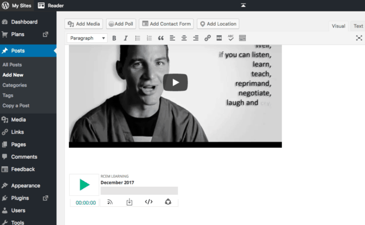Viewport: 365px width, 225px height.
Task: Insert or edit link icon
Action: (208, 38)
